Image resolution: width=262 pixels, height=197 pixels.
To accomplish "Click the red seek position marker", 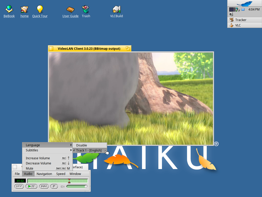I will click(x=69, y=181).
